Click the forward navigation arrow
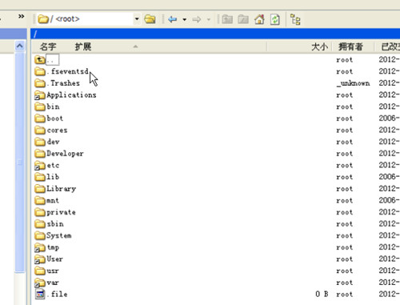 pyautogui.click(x=197, y=19)
